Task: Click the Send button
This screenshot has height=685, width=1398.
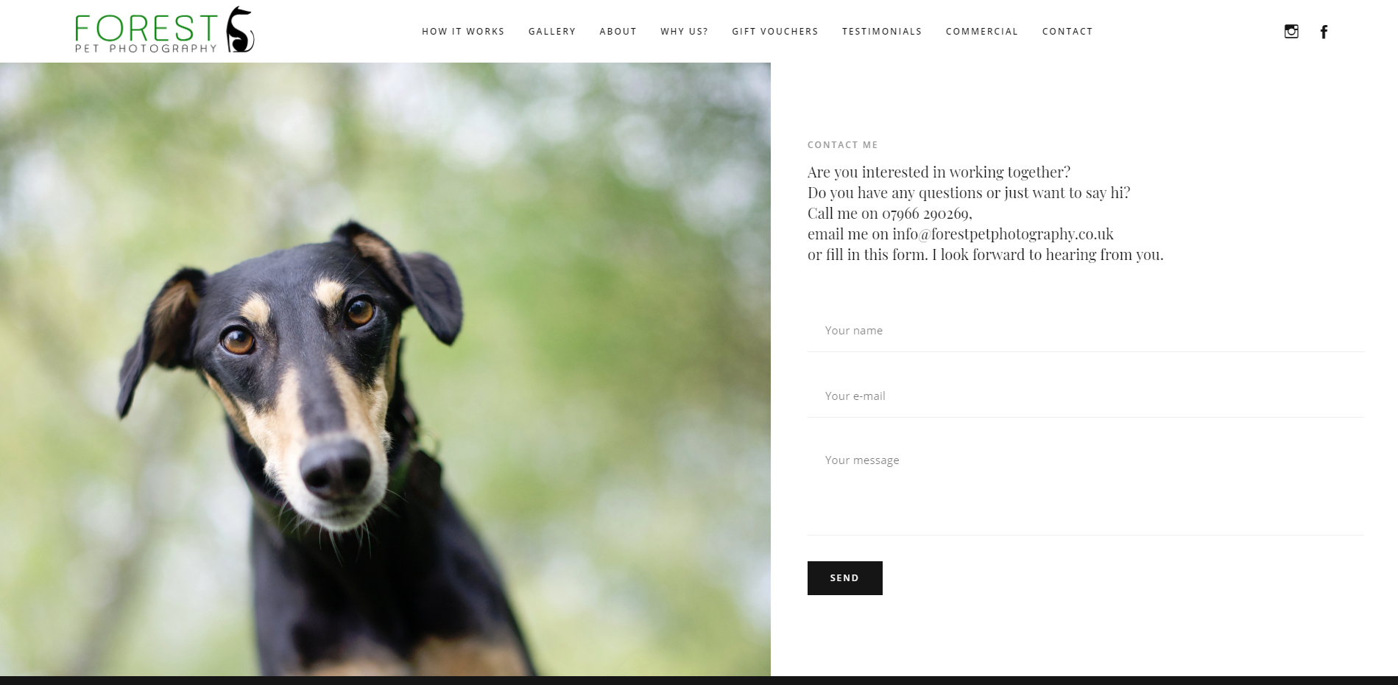Action: tap(844, 578)
